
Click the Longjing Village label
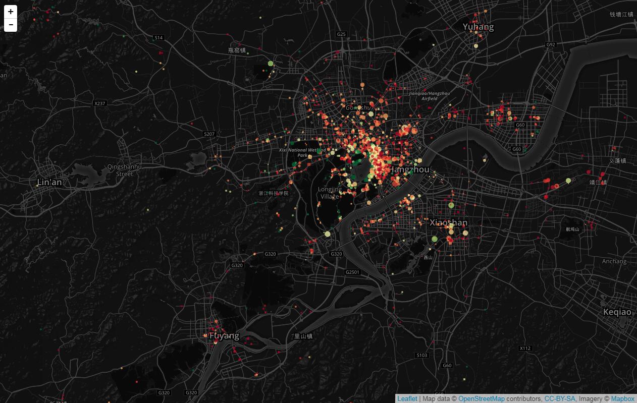330,193
